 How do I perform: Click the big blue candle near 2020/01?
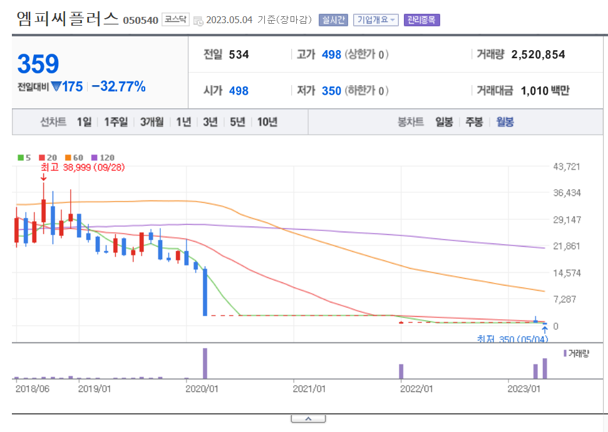pos(205,292)
